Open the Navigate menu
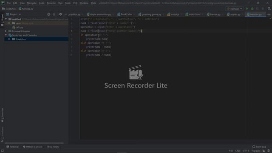This screenshot has width=272, height=153. pos(32,3)
